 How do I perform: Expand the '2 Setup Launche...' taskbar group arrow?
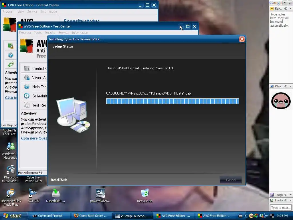pos(152,216)
